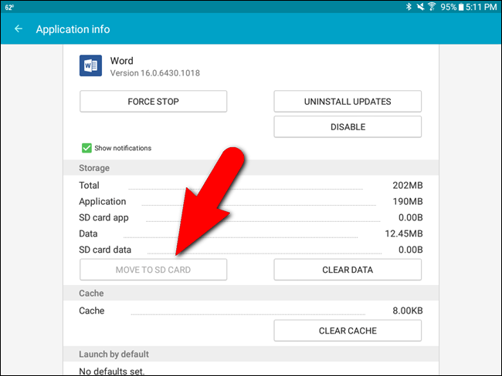Tap the FORCE STOP button
The width and height of the screenshot is (502, 376).
154,101
